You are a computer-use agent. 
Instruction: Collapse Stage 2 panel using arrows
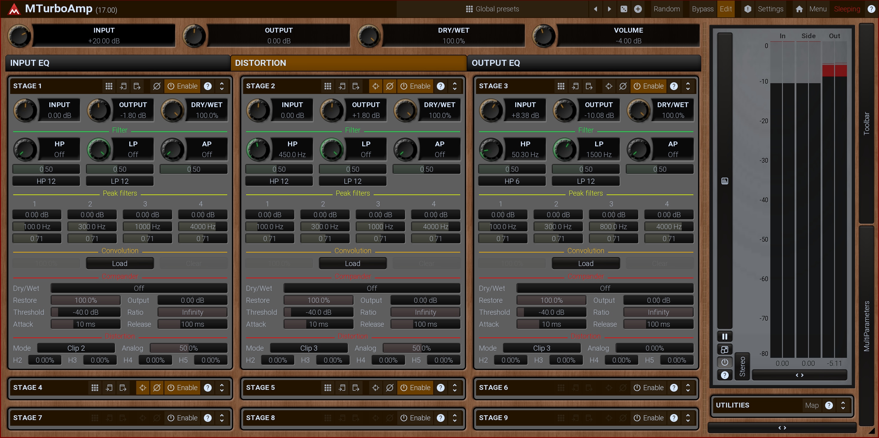point(454,86)
